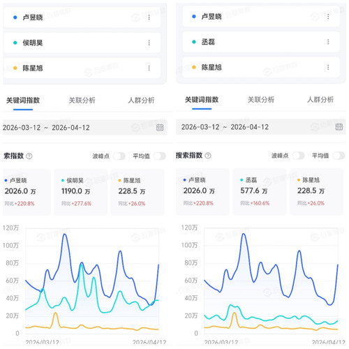Switch to 关联分析 tab in left panel
349x349 pixels.
coord(82,101)
